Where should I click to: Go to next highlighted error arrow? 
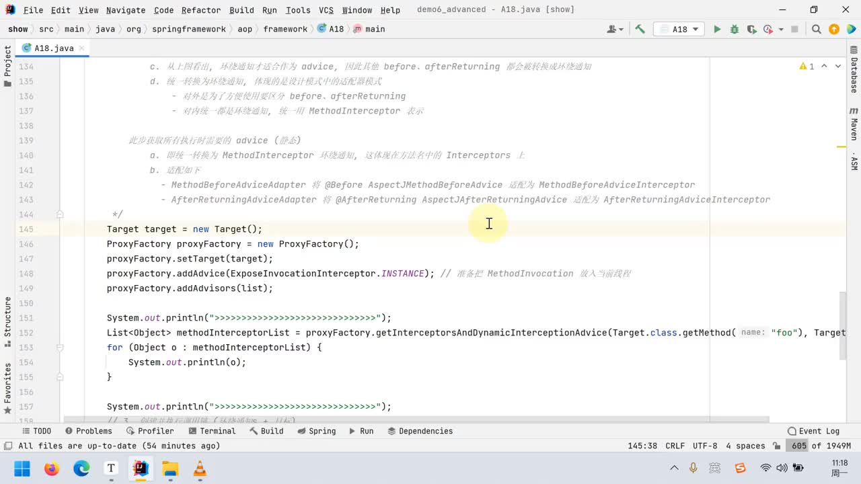point(838,66)
